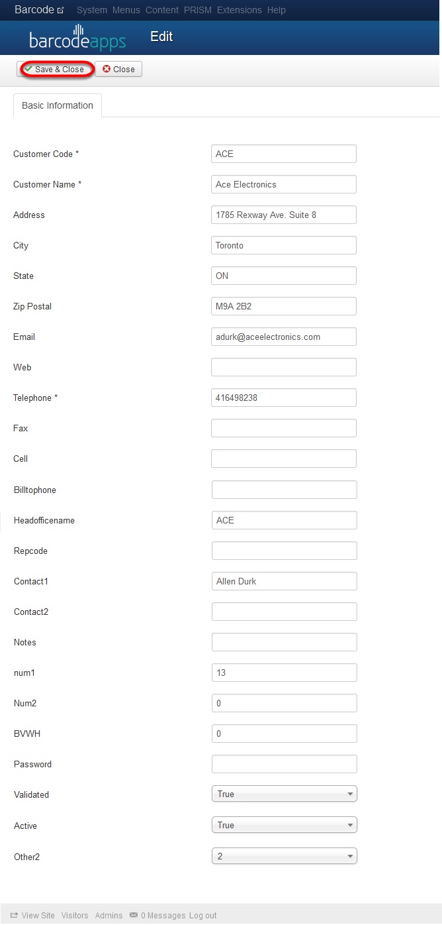Open the PRISM menu
The image size is (442, 925).
click(x=198, y=11)
